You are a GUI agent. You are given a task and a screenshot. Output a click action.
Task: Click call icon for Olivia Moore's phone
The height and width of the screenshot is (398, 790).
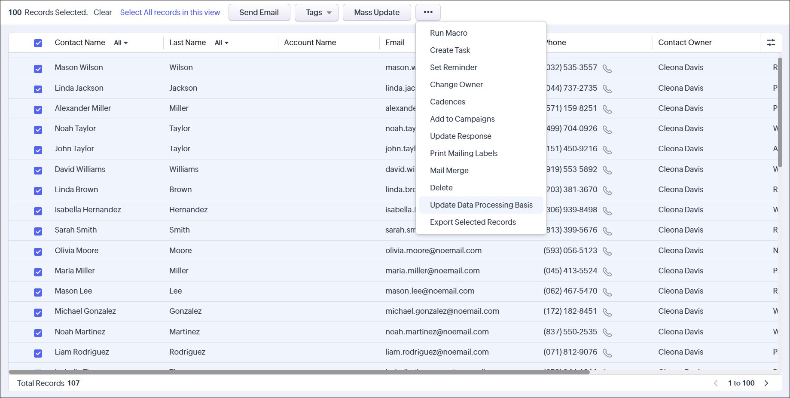(x=607, y=251)
